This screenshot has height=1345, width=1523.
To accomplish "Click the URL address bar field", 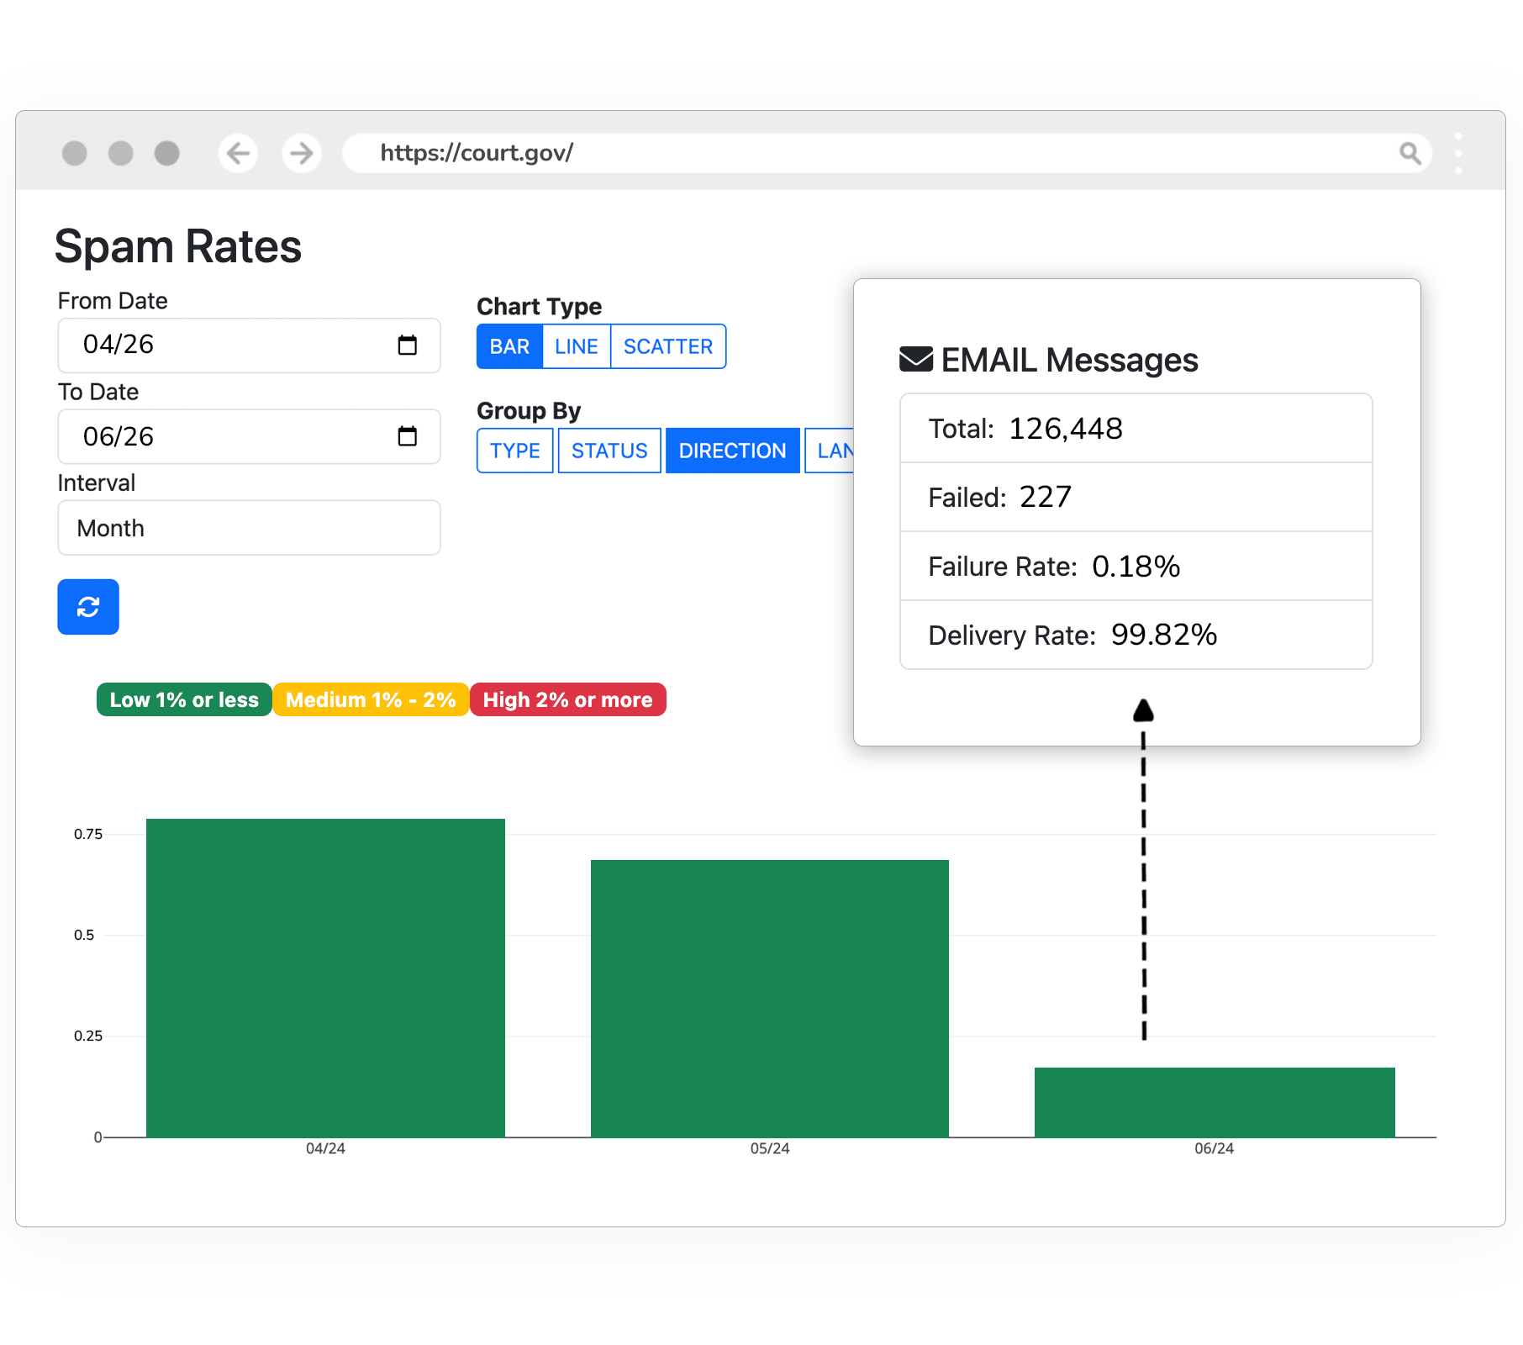I will 841,153.
